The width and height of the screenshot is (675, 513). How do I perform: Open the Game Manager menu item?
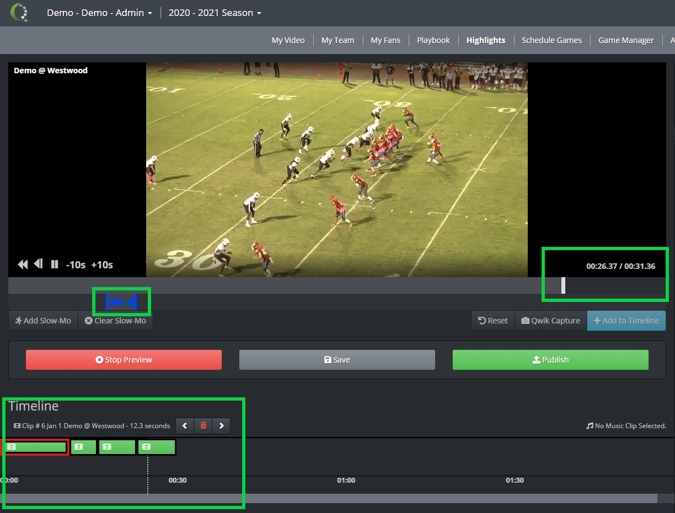pyautogui.click(x=626, y=40)
